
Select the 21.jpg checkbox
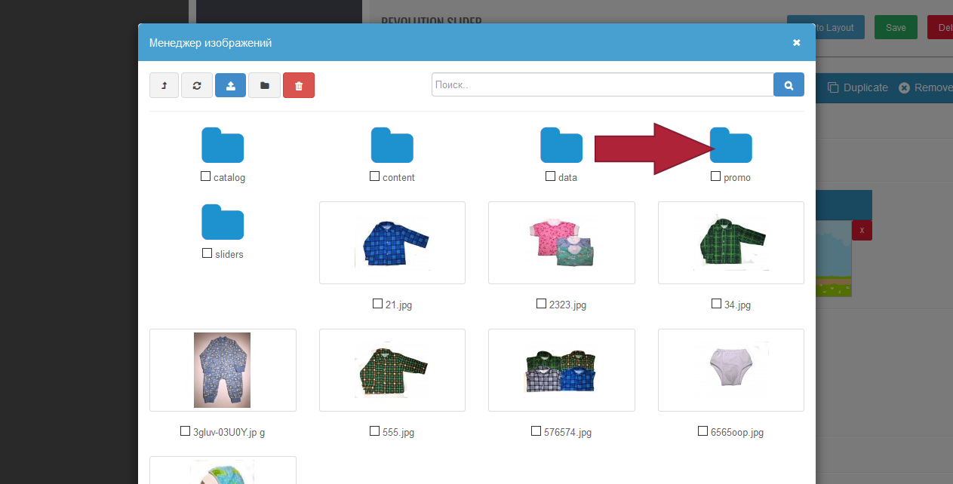pyautogui.click(x=377, y=304)
